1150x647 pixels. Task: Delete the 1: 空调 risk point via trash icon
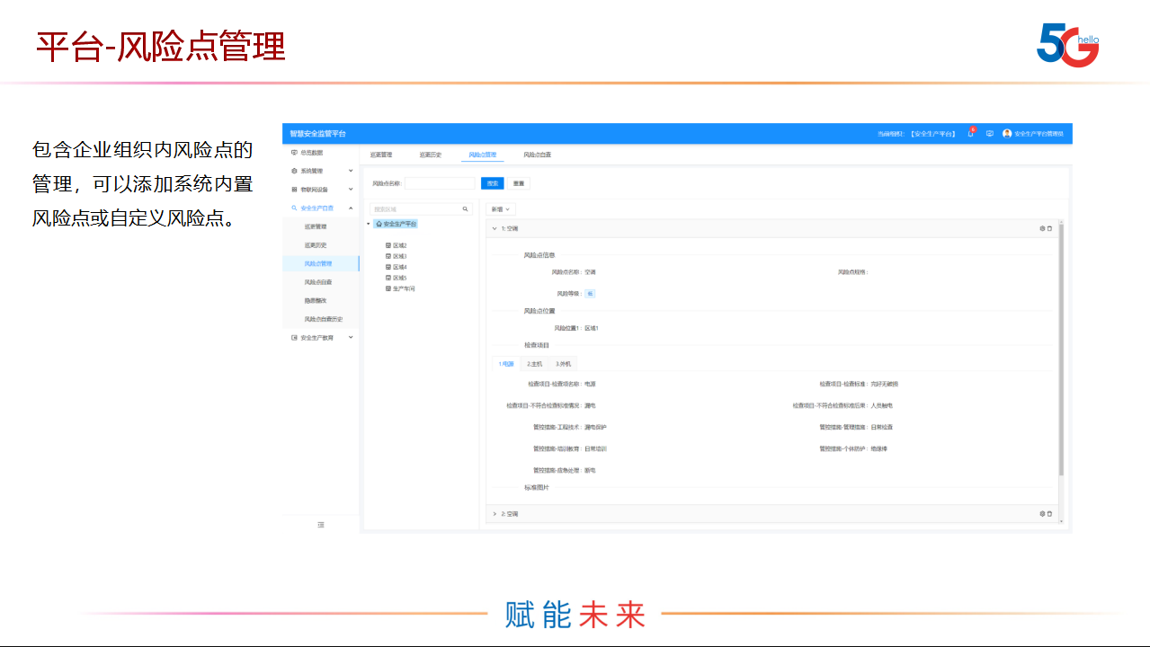[x=1049, y=228]
